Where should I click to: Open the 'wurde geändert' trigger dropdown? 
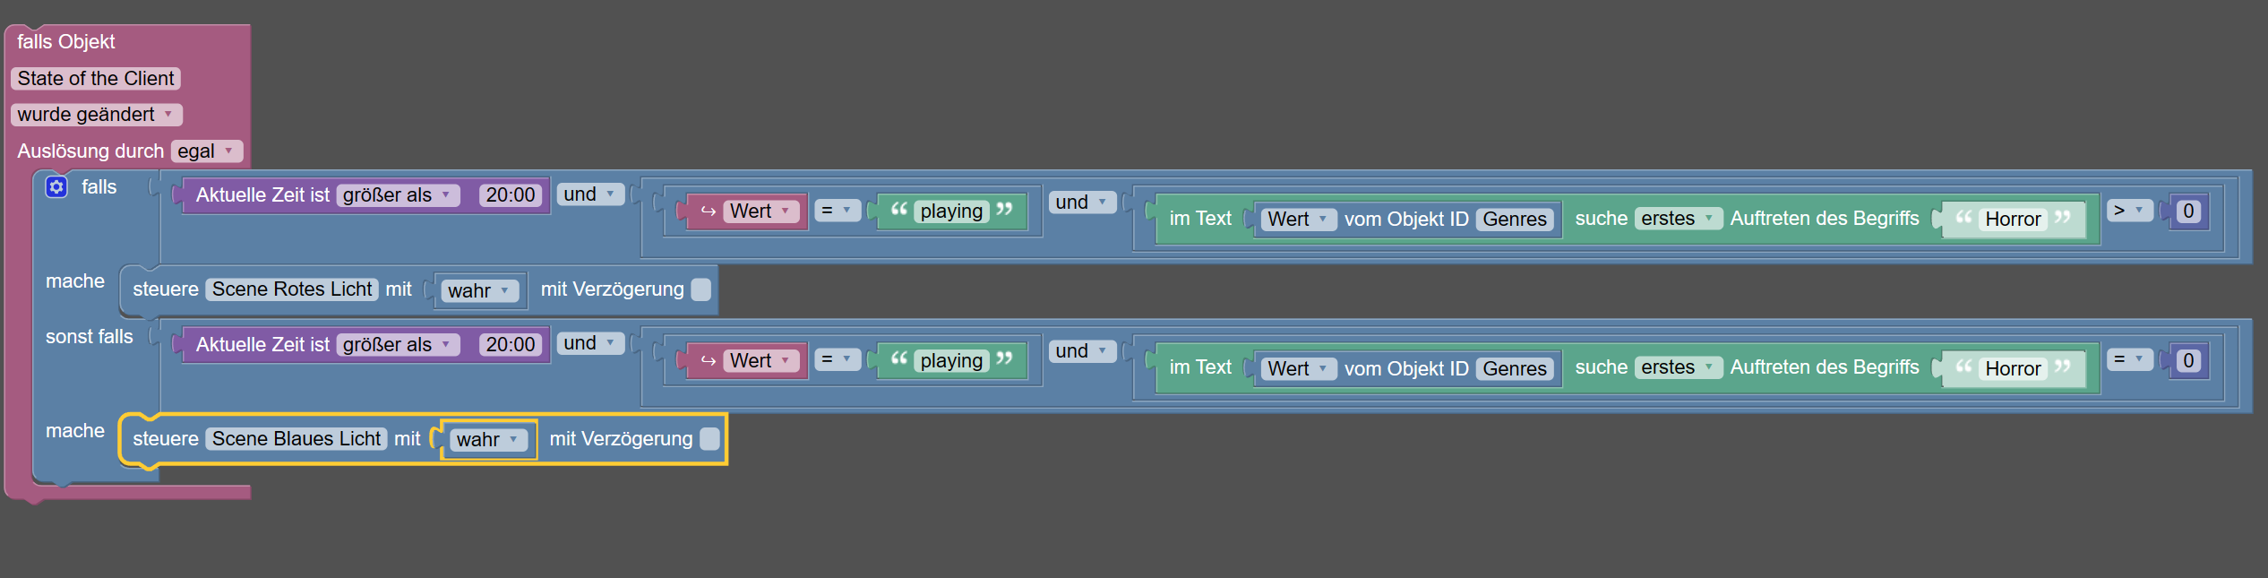(96, 115)
